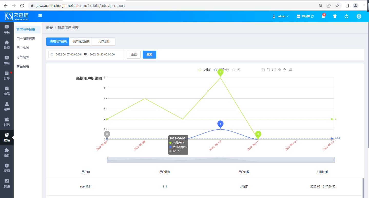369x198 pixels.
Task: Click the 查询 query button
Action: click(149, 54)
